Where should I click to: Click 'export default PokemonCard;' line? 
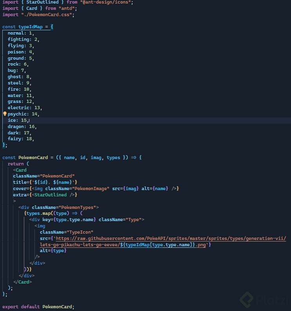tap(38, 307)
